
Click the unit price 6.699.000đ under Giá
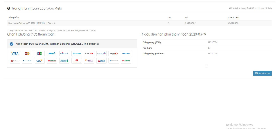pos(190,23)
